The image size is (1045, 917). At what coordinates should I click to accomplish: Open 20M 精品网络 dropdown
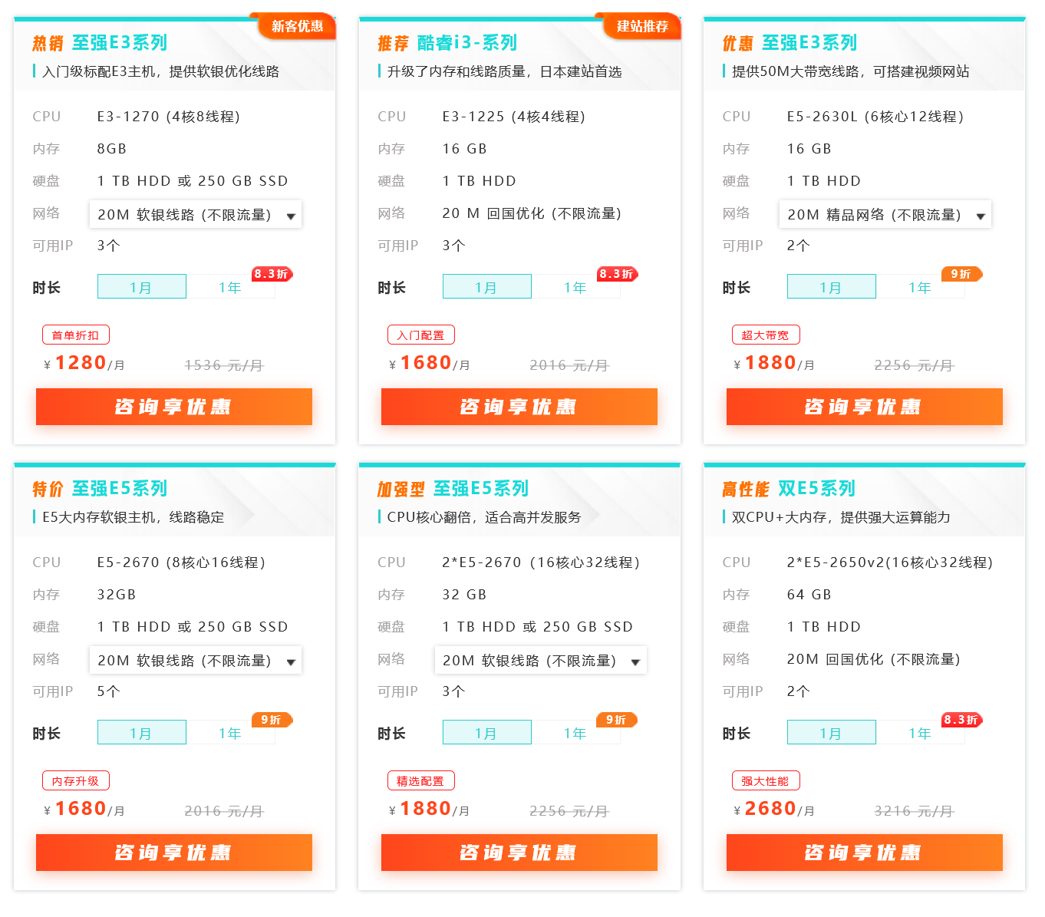click(885, 215)
